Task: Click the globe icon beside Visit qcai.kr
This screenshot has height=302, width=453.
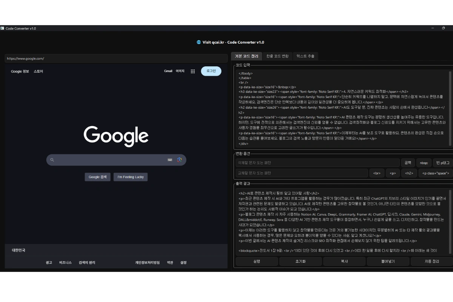Action: pos(199,42)
